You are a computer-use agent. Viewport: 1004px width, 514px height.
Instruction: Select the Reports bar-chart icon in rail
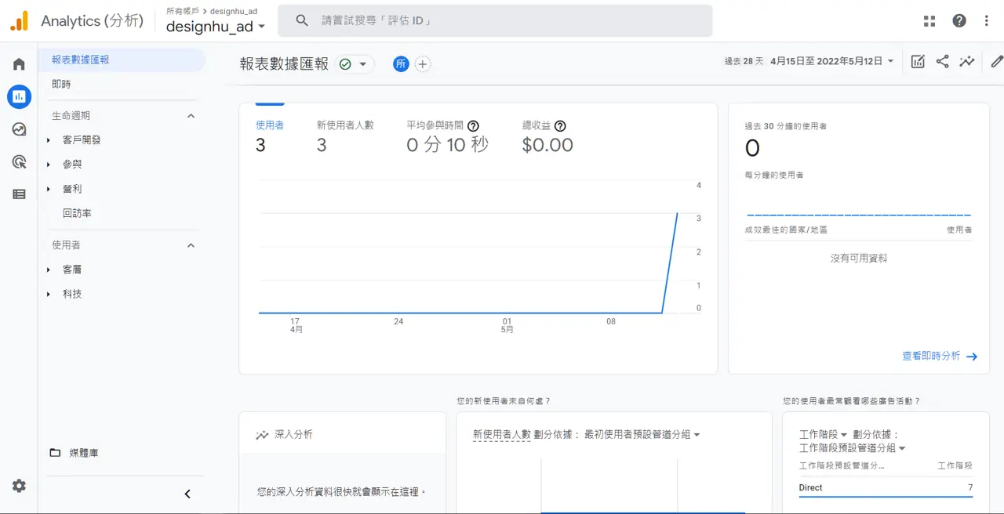(x=19, y=97)
